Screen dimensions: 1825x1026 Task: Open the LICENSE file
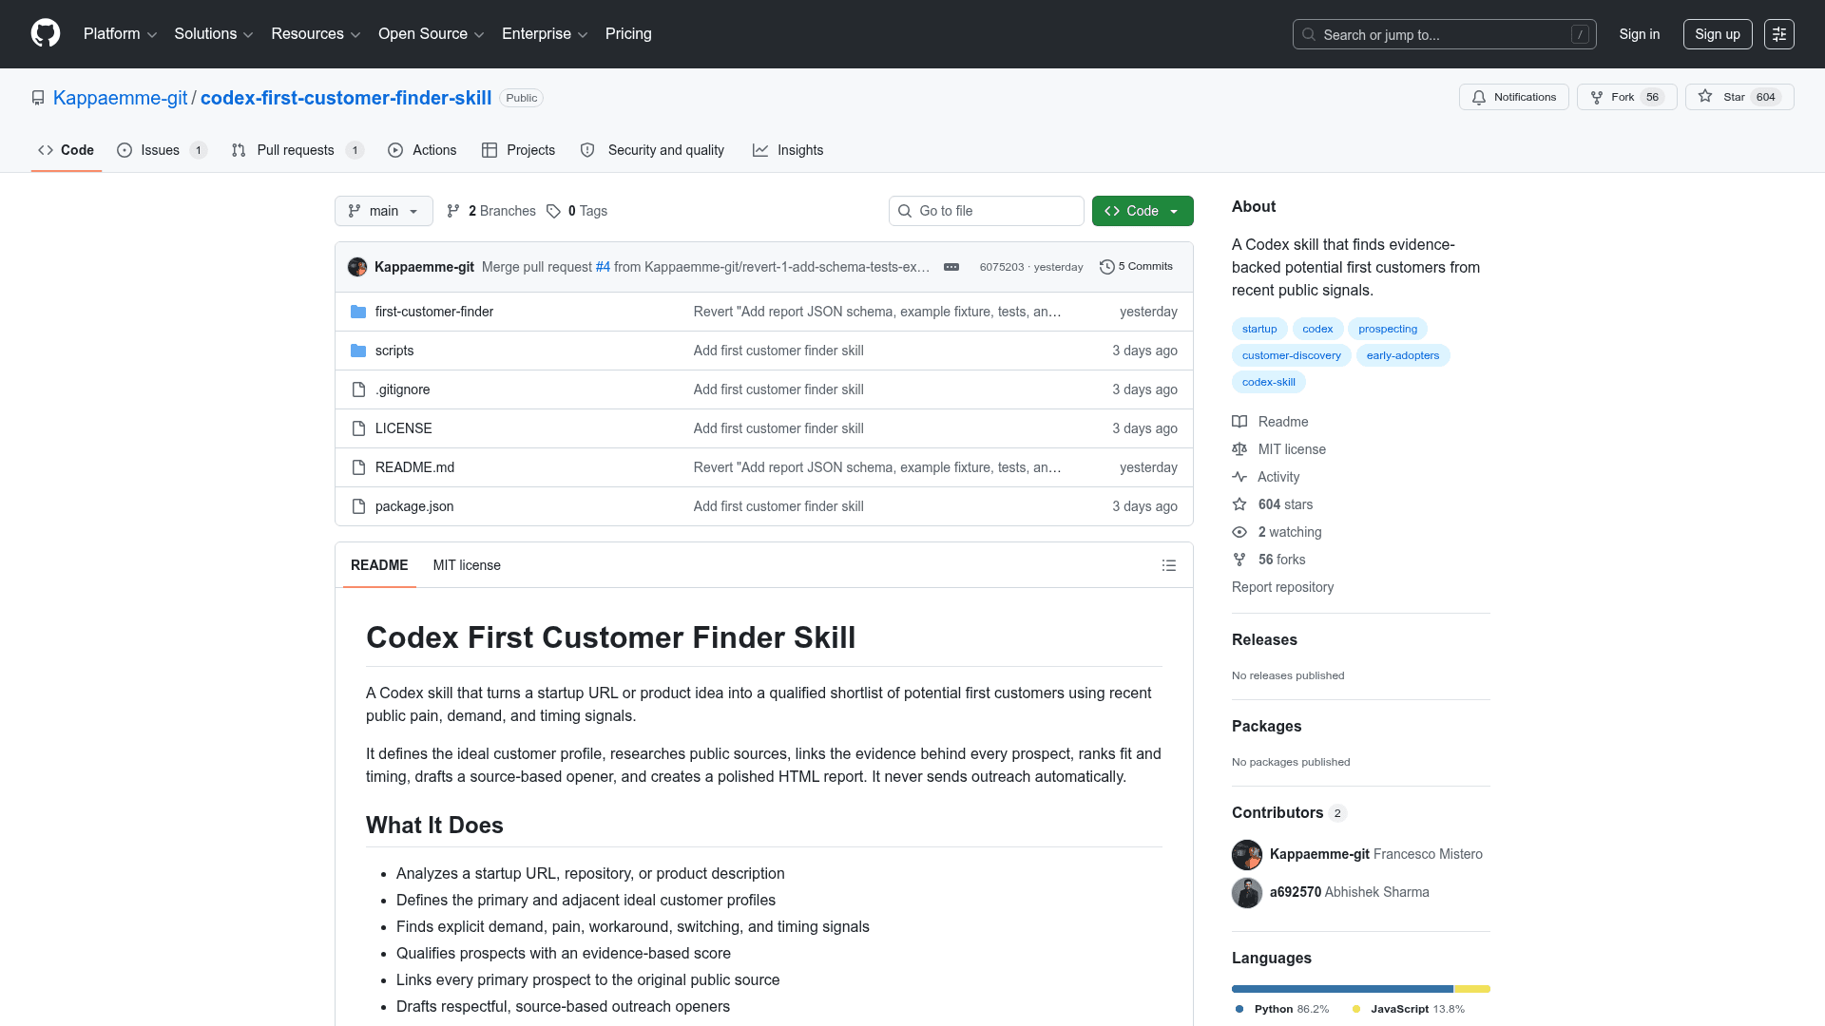(x=403, y=428)
